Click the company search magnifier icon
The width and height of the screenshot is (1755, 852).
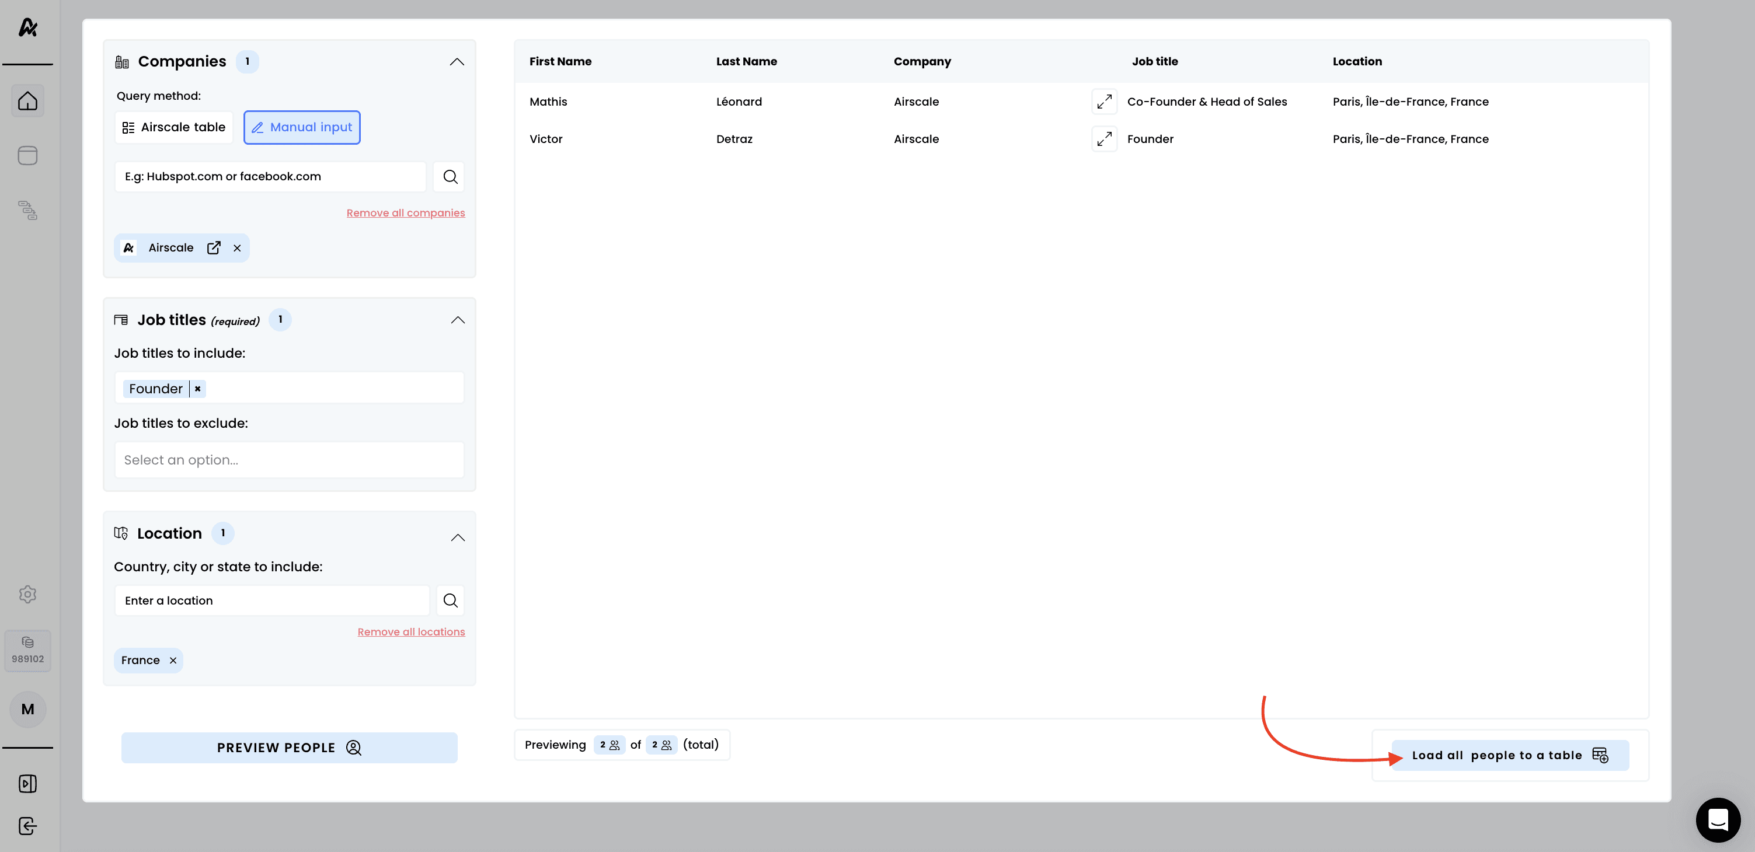[450, 176]
